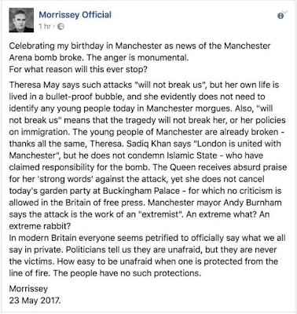Click the words 'Buckingham Palace' in text

point(141,191)
